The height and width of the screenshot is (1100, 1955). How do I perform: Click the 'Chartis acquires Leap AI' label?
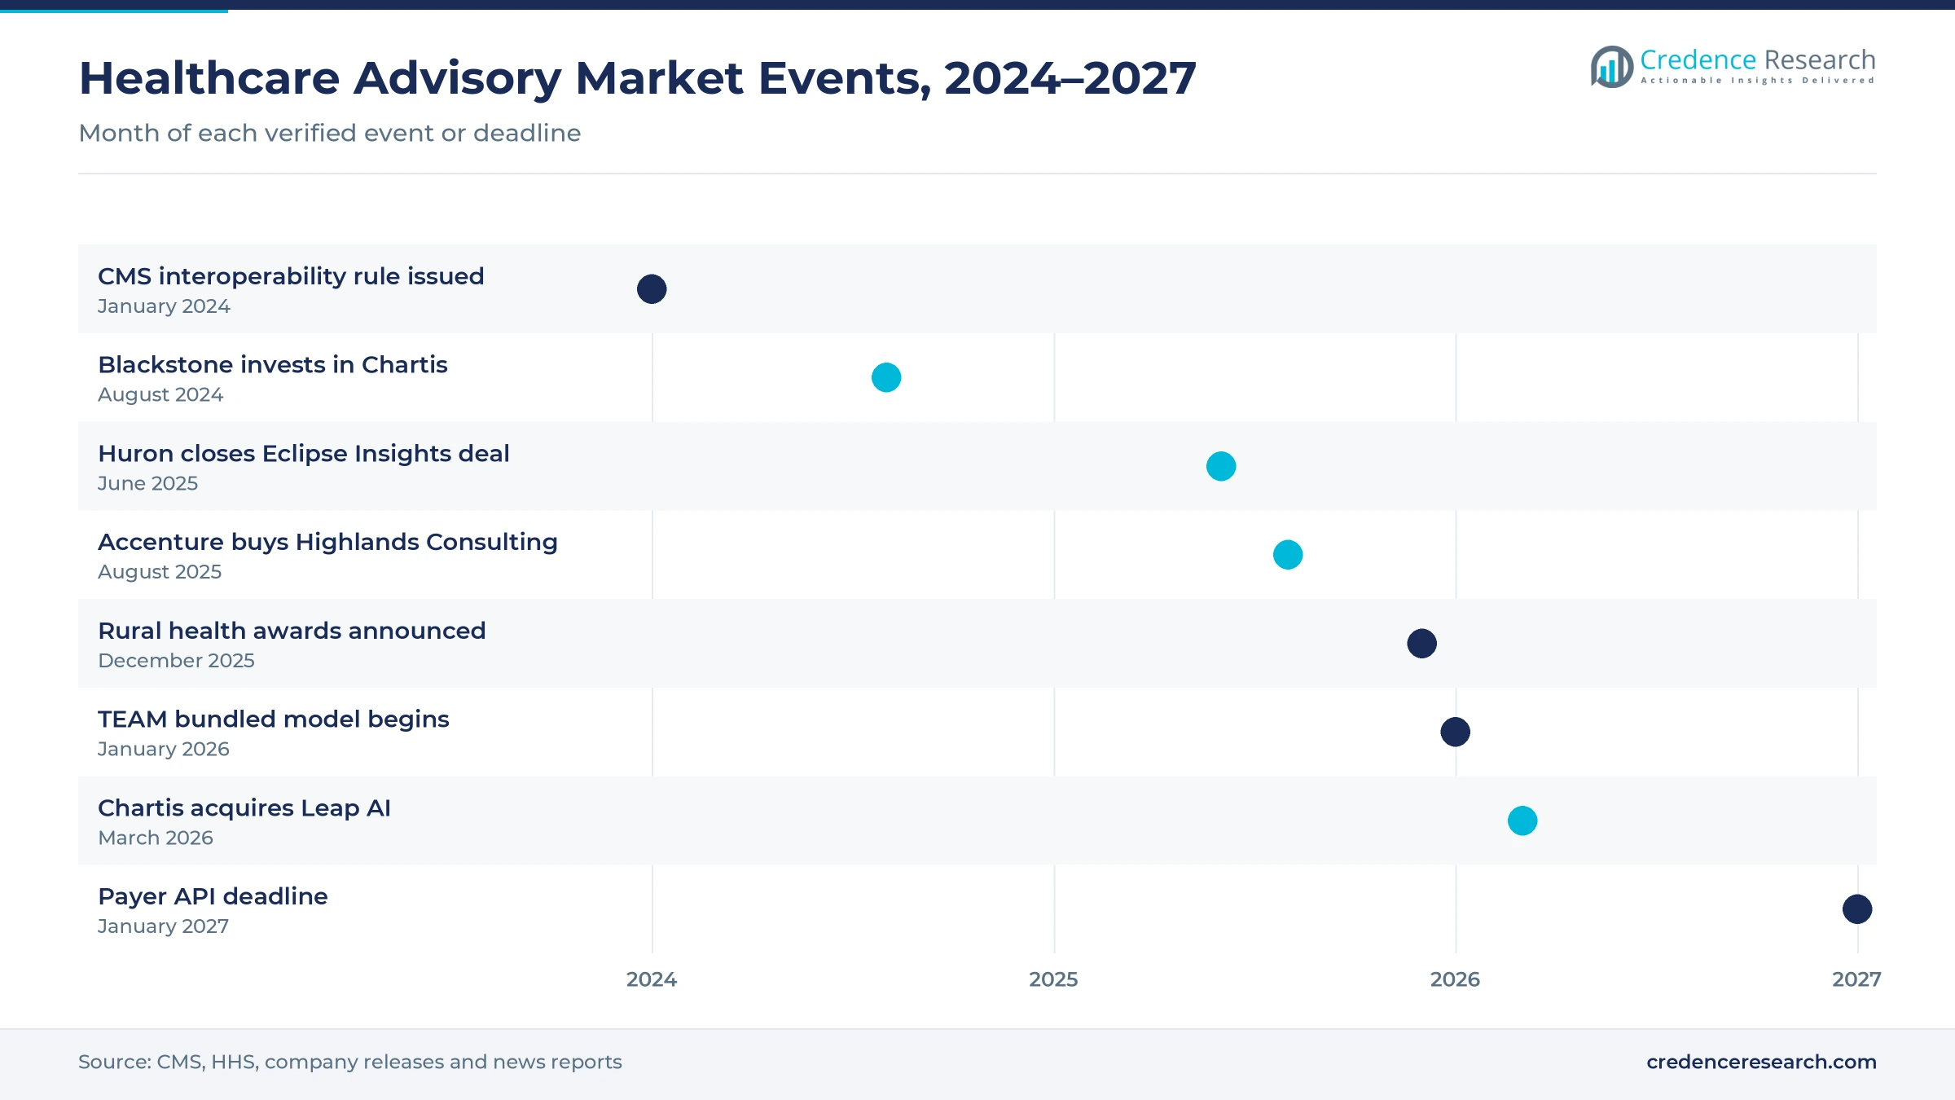pos(244,807)
